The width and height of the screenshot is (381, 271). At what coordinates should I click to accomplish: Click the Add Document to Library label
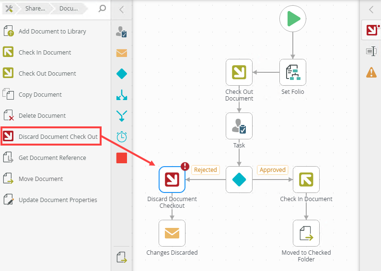click(x=52, y=31)
